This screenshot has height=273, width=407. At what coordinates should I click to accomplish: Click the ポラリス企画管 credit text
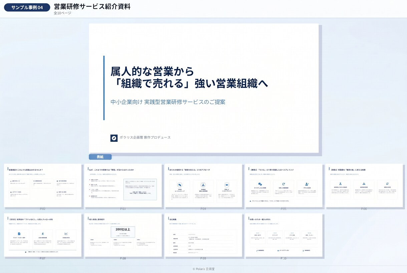point(145,138)
